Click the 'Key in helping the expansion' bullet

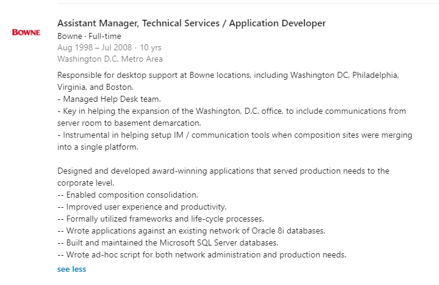[x=231, y=111]
